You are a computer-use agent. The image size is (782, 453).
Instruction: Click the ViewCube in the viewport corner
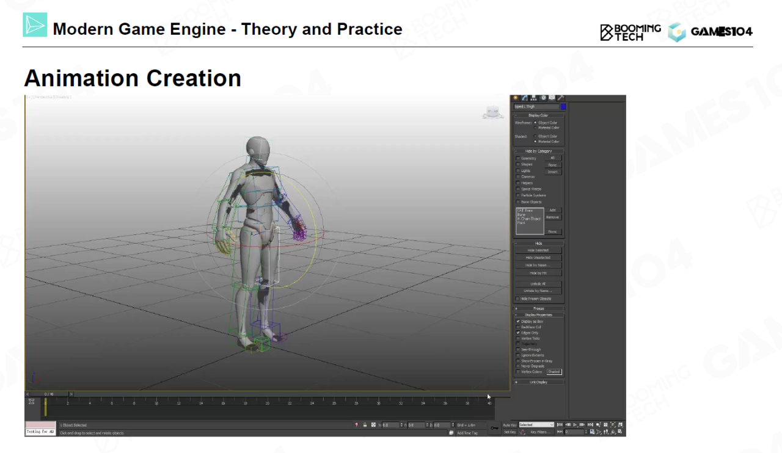(492, 112)
